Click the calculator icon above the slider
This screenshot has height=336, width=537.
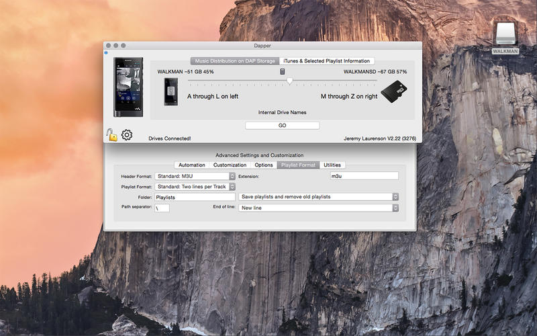coord(282,71)
